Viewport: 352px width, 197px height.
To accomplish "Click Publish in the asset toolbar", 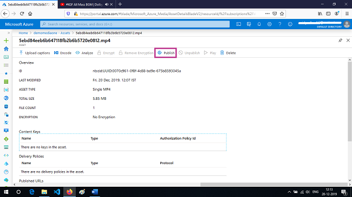I will 166,53.
